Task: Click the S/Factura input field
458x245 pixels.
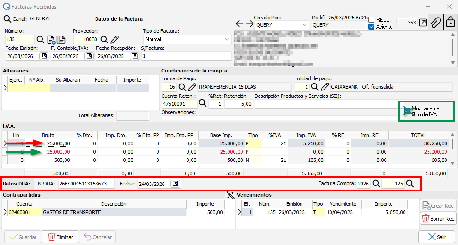Action: (x=187, y=56)
